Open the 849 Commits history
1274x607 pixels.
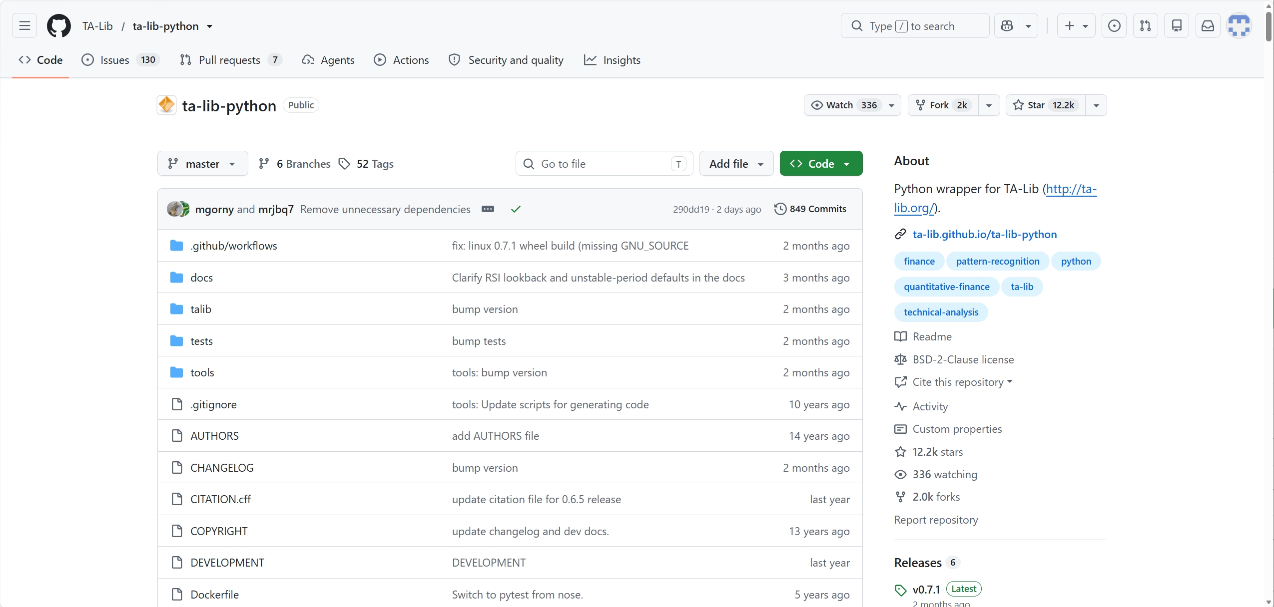coord(810,209)
